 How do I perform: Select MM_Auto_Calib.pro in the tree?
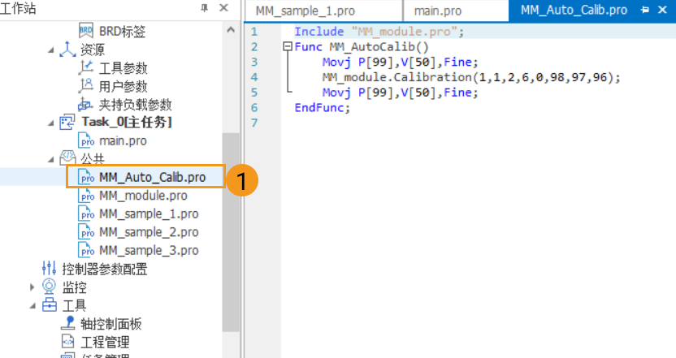coord(151,177)
